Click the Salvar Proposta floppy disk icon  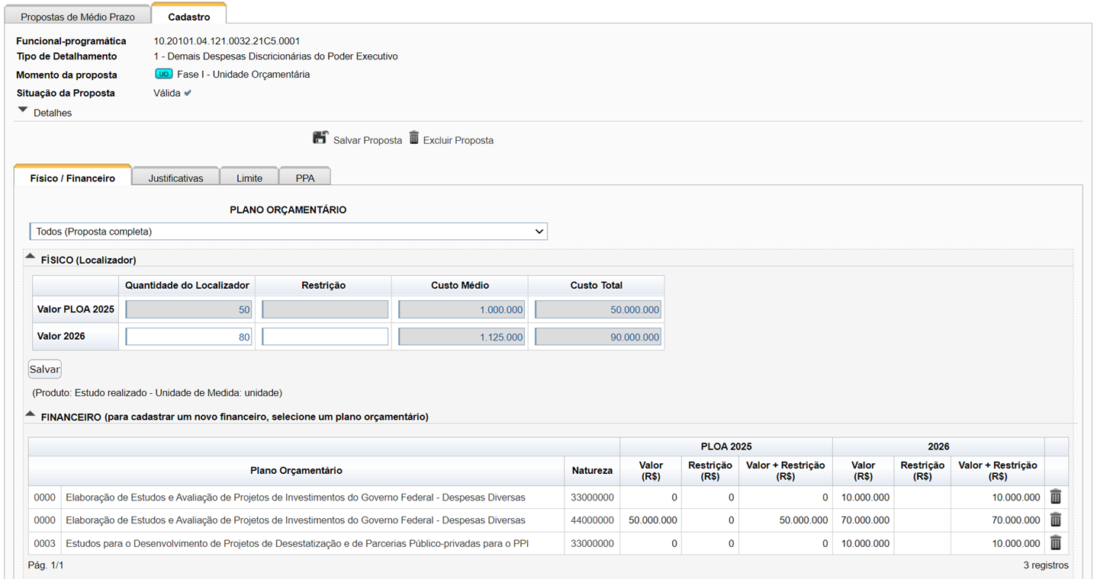320,138
